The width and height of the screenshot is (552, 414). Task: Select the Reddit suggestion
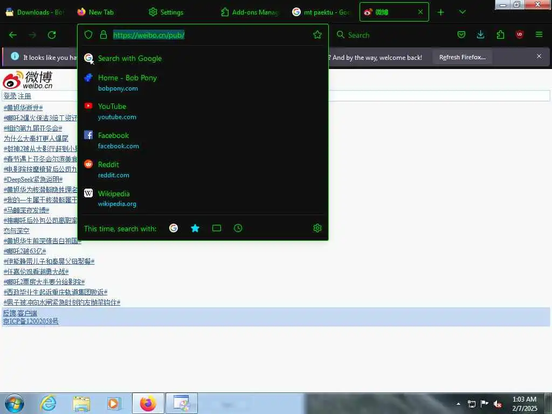coord(203,170)
